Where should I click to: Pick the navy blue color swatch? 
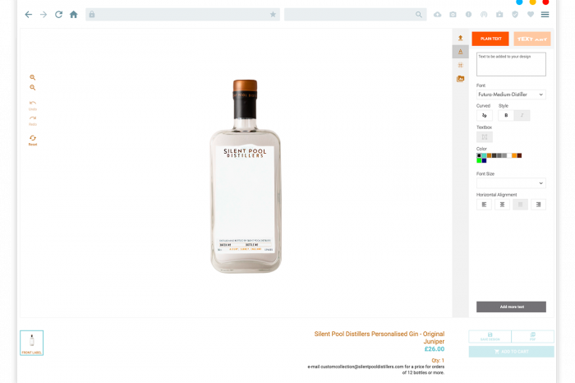484,161
